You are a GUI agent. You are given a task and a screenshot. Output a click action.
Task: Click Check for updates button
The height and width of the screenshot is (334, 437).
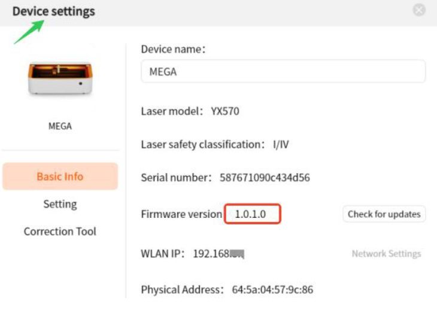tap(384, 214)
